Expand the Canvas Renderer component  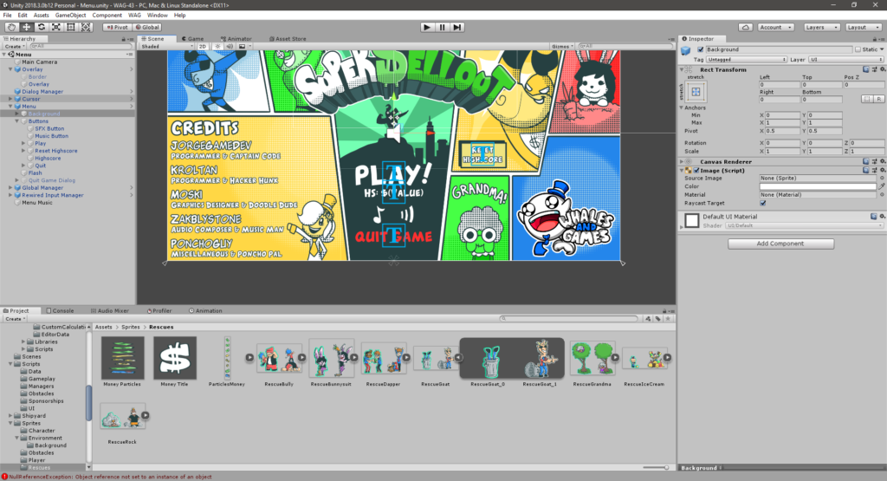682,162
